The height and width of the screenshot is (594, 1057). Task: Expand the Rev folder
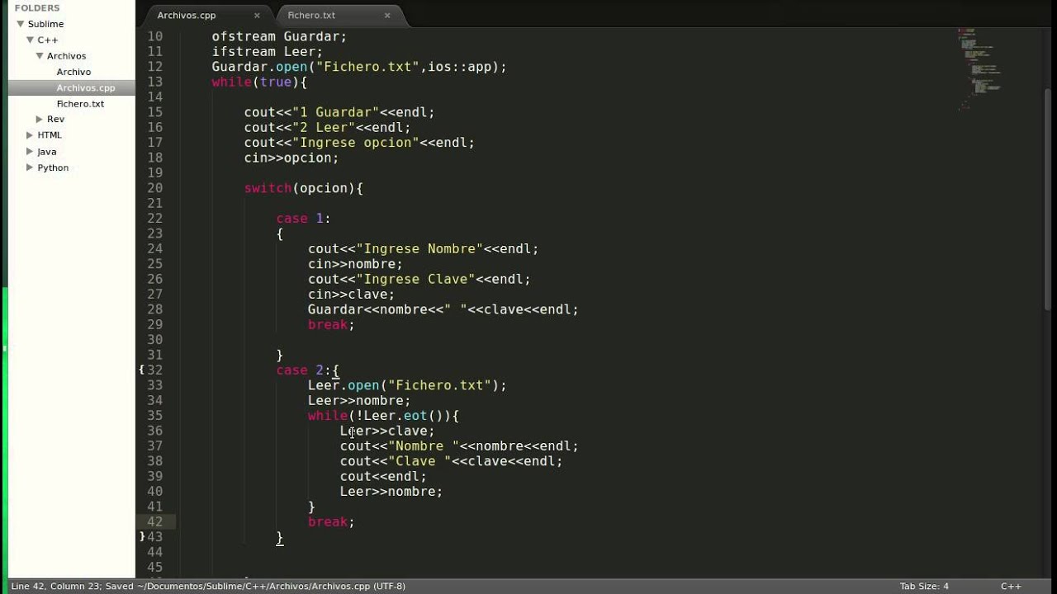tap(40, 120)
